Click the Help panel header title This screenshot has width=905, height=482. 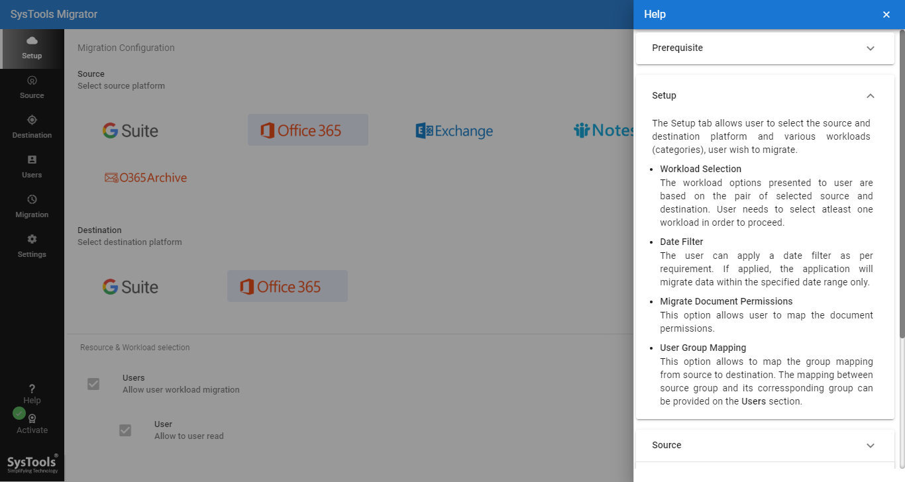(x=655, y=15)
